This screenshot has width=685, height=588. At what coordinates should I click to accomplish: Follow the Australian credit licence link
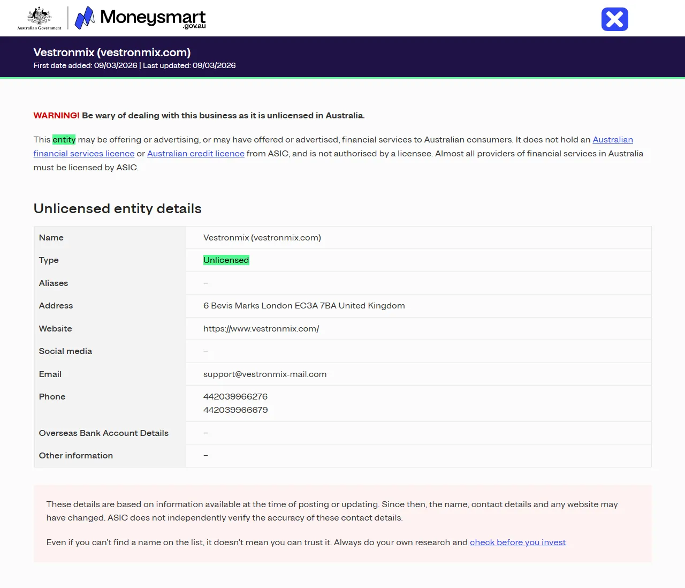(196, 154)
